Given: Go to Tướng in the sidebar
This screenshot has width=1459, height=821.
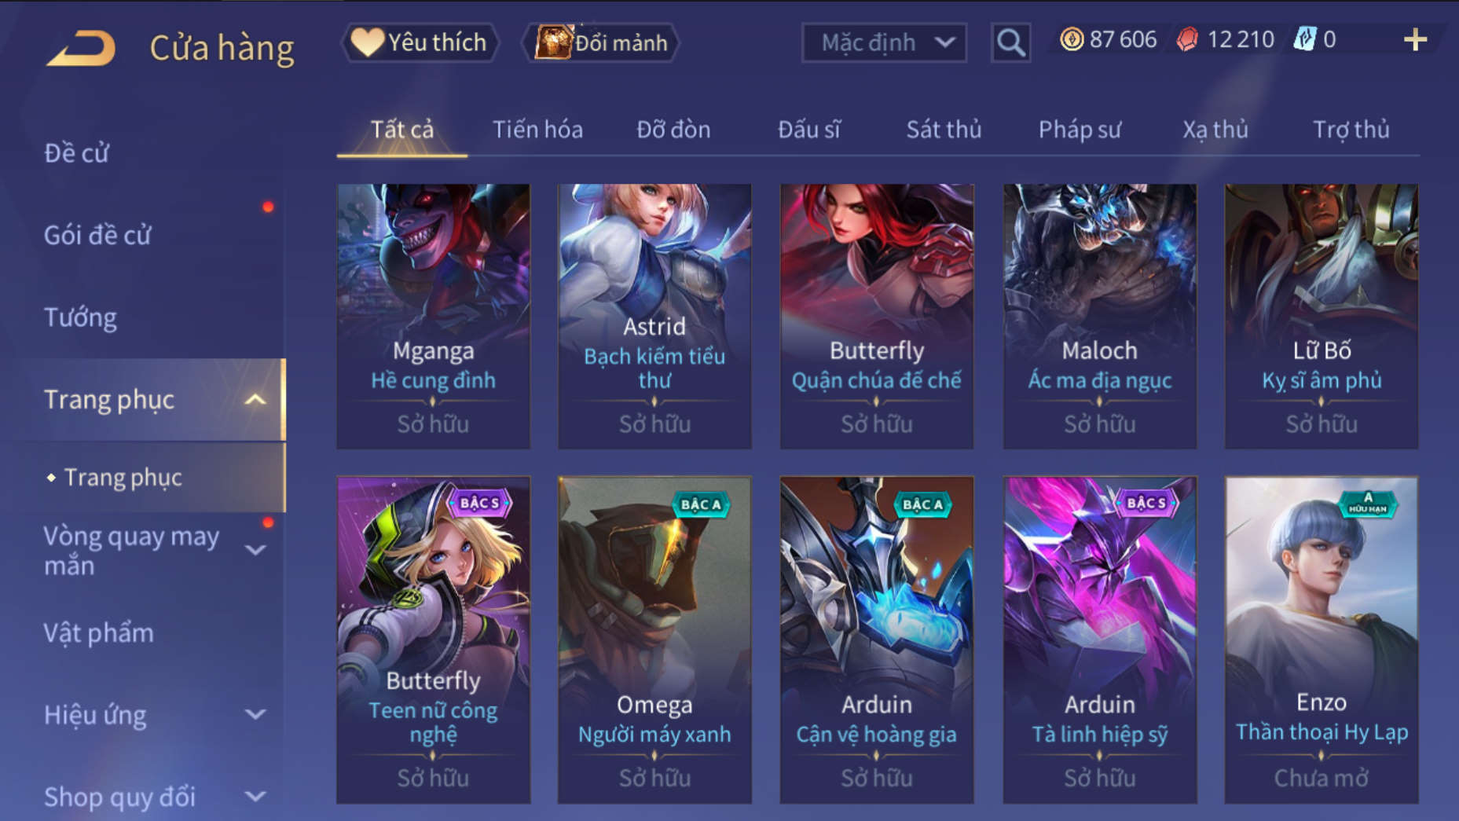Looking at the screenshot, I should click(x=80, y=317).
